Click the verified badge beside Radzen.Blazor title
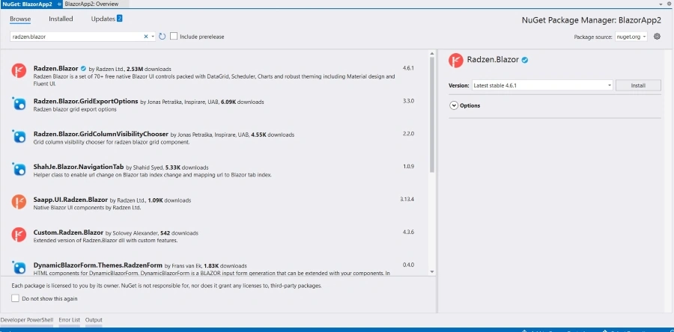The image size is (674, 332). [525, 60]
